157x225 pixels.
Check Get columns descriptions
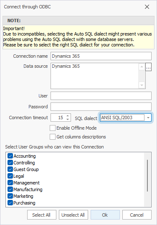(53, 137)
